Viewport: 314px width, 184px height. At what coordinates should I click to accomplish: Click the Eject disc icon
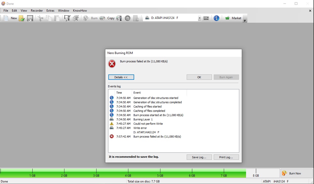[x=128, y=18]
